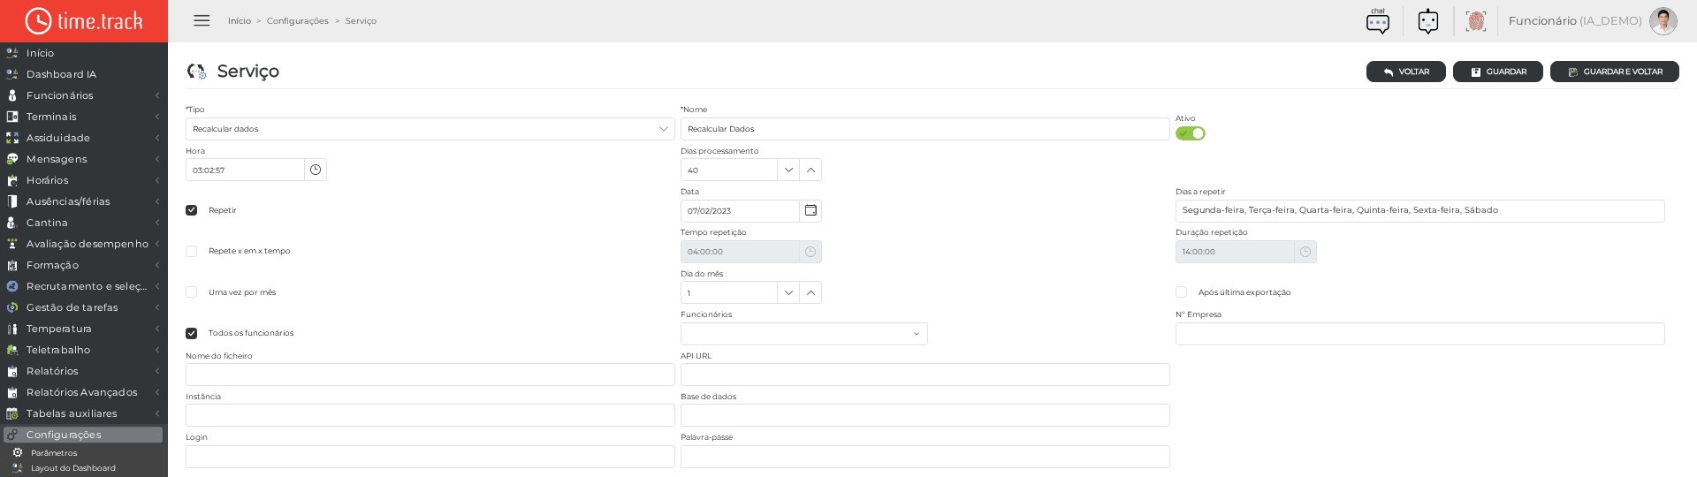Open Funcionário (IA_DEMO) user menu
Viewport: 1697px width, 477px height.
pos(1575,21)
